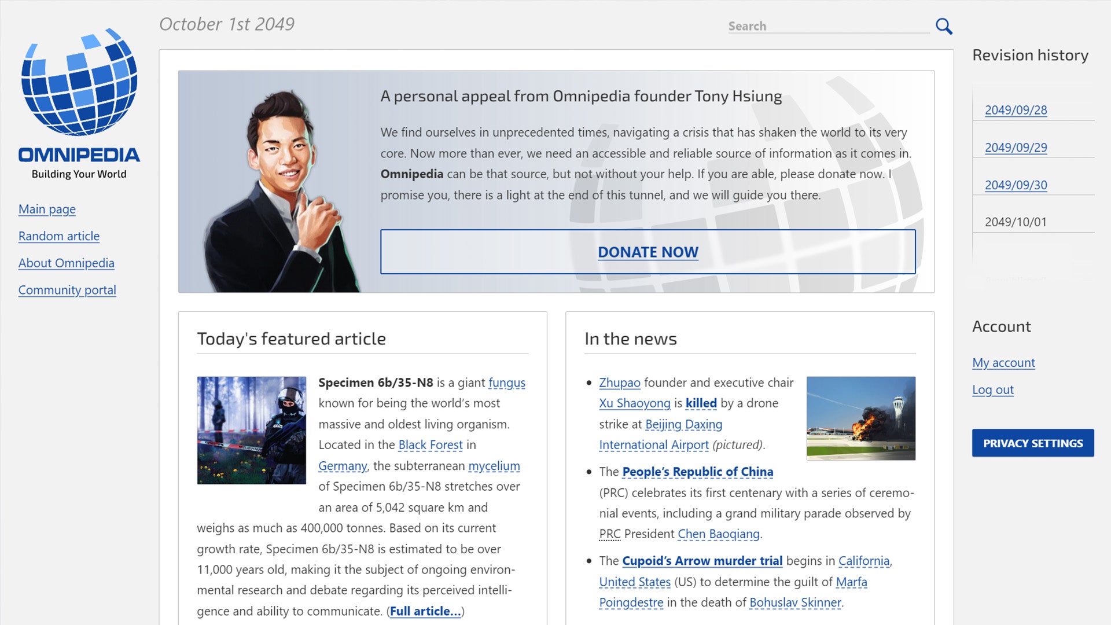Image resolution: width=1111 pixels, height=625 pixels.
Task: Click the search magnifying glass icon
Action: (x=943, y=25)
